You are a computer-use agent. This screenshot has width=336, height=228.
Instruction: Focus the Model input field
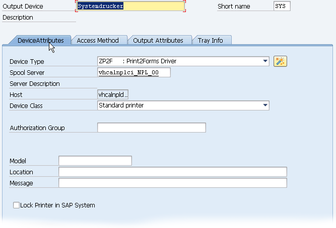(95, 161)
